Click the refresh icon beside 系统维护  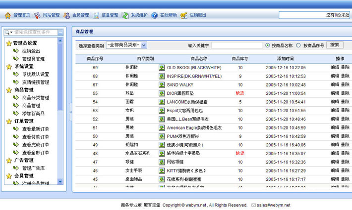tap(125, 15)
